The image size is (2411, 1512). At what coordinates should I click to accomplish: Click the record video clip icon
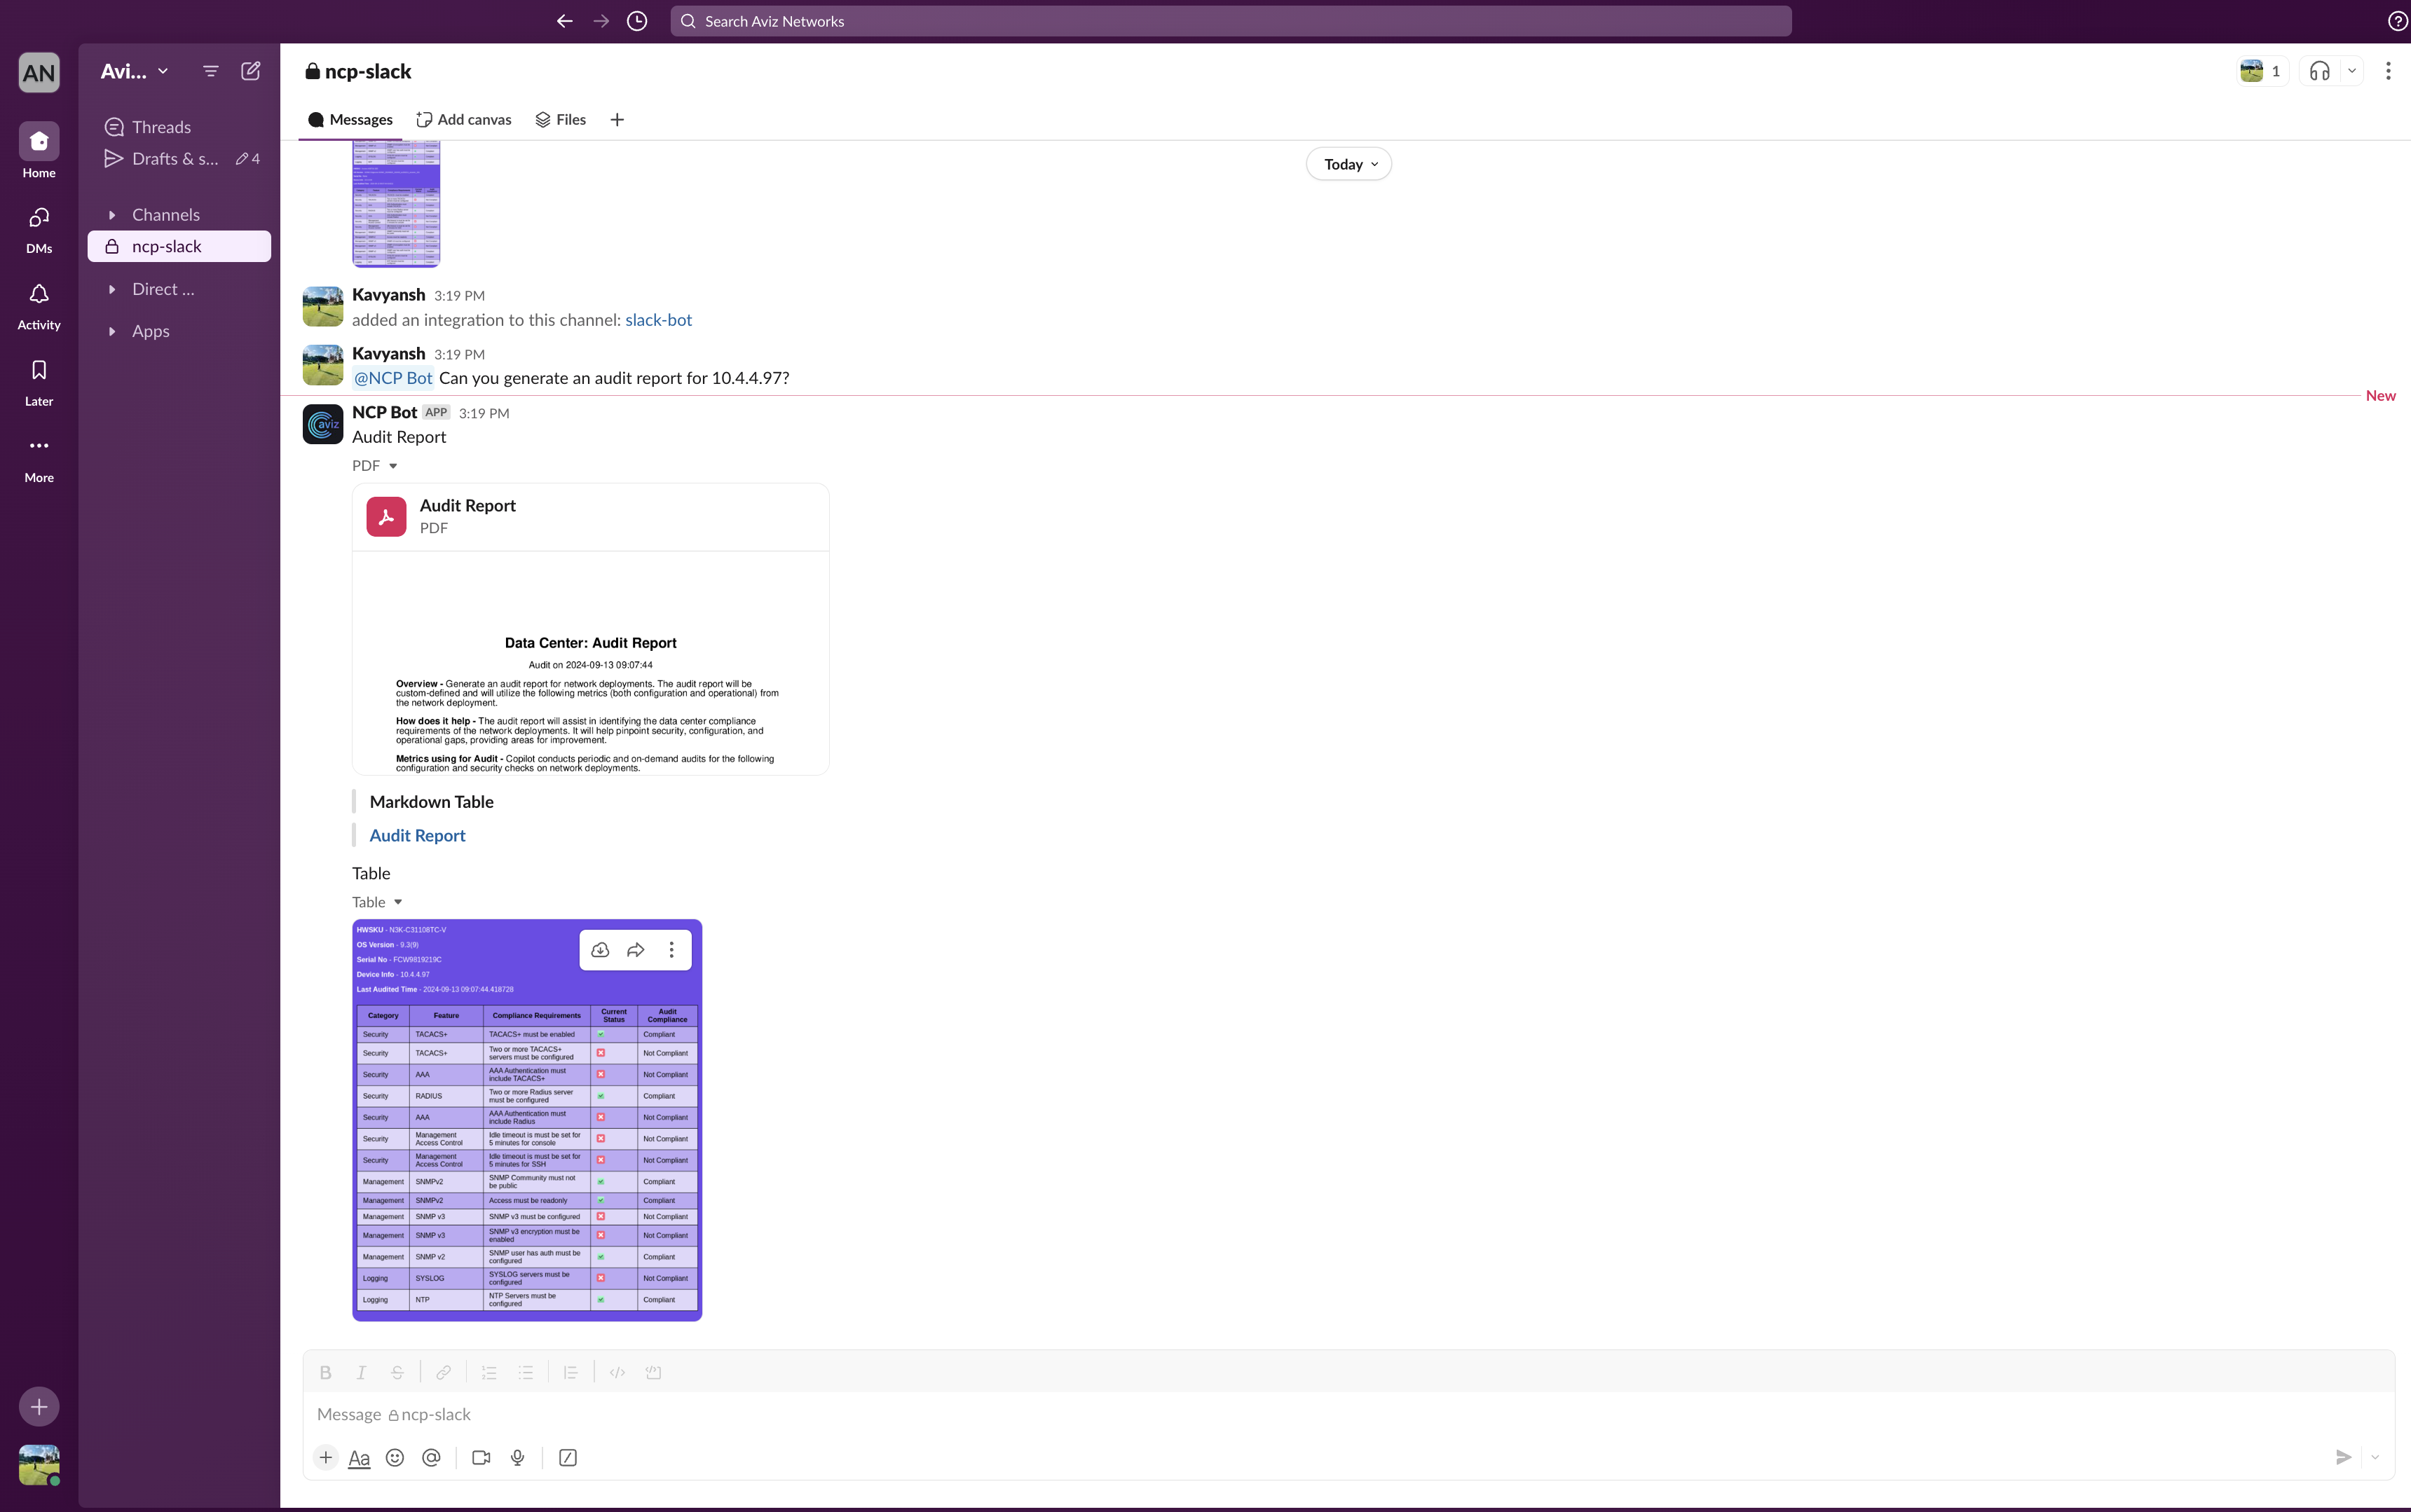pos(481,1457)
